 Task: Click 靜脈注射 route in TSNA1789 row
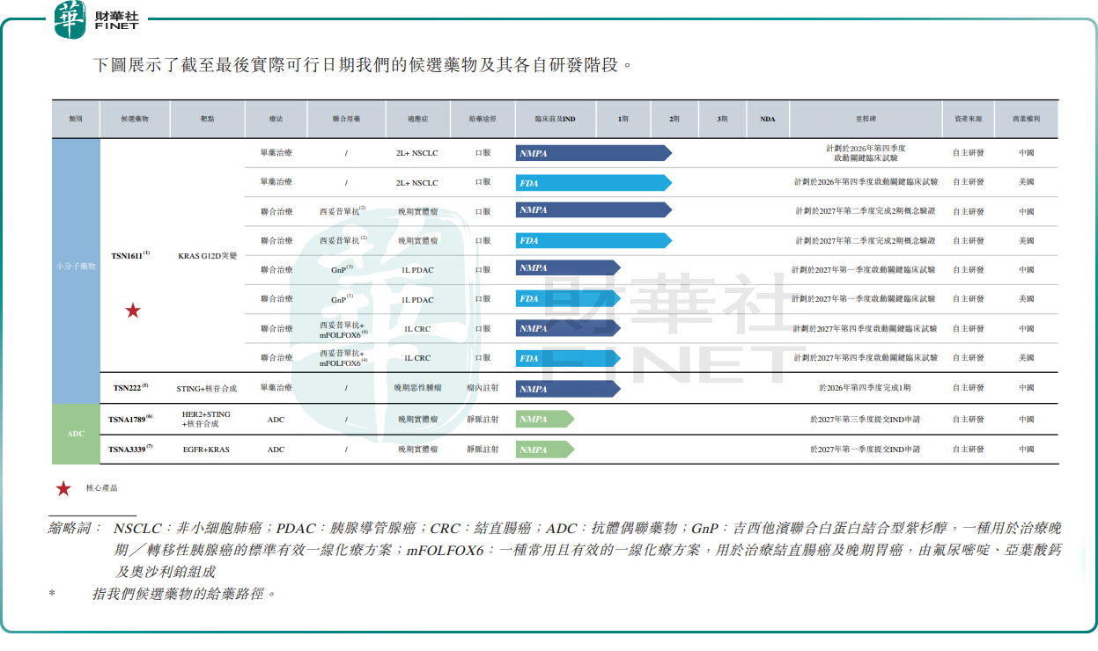pyautogui.click(x=483, y=420)
